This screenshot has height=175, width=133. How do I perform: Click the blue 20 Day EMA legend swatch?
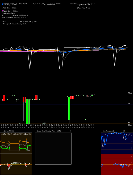pos(3,5)
